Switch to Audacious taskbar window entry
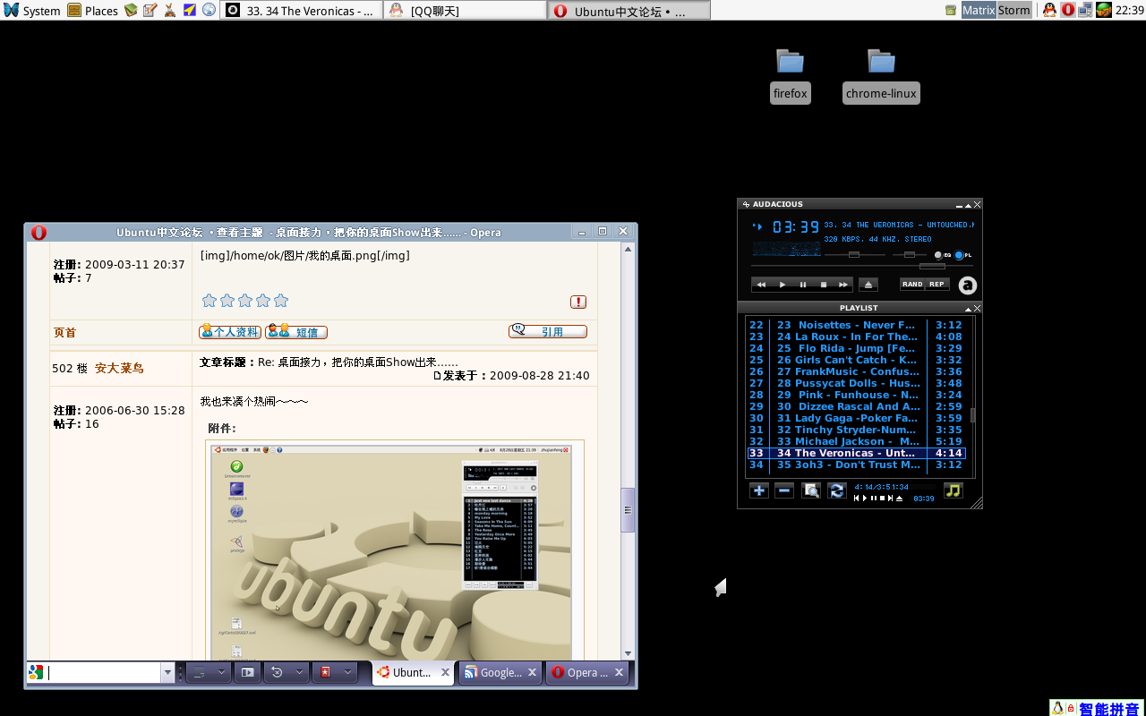1146x716 pixels. pyautogui.click(x=302, y=11)
